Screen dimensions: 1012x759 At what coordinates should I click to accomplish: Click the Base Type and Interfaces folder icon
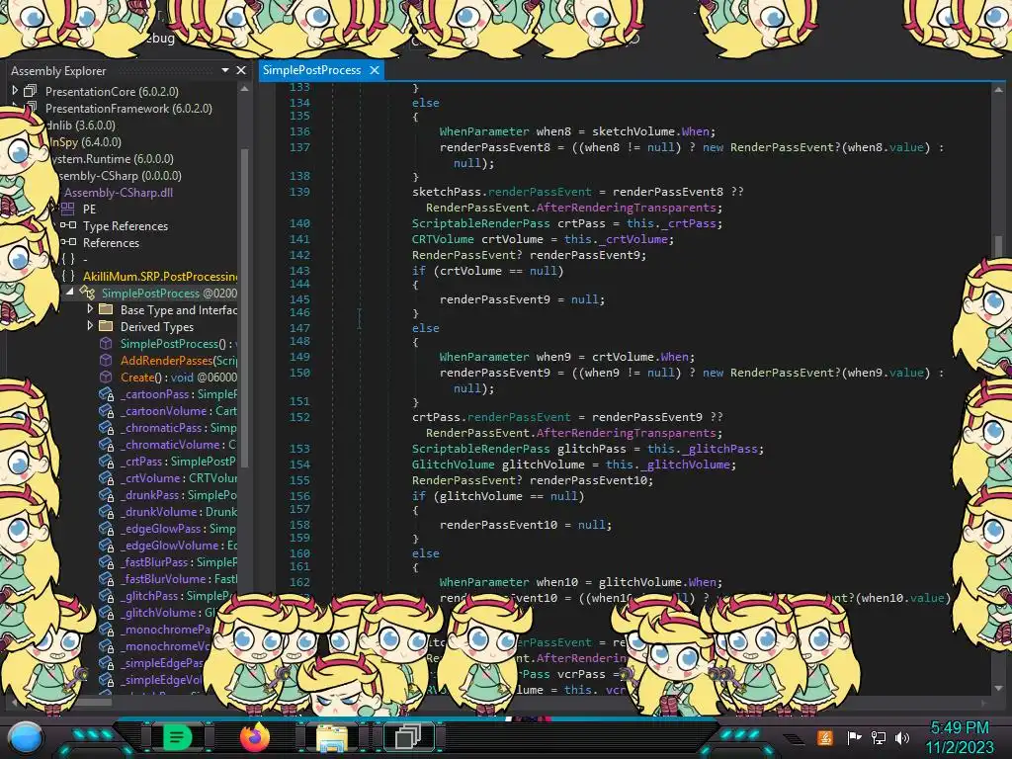tap(106, 309)
